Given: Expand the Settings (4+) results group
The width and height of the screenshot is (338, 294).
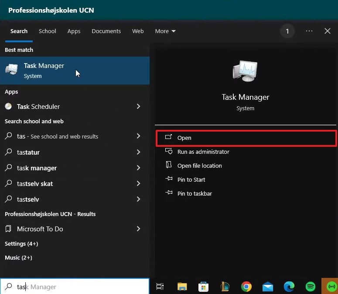Looking at the screenshot, I should coord(21,243).
